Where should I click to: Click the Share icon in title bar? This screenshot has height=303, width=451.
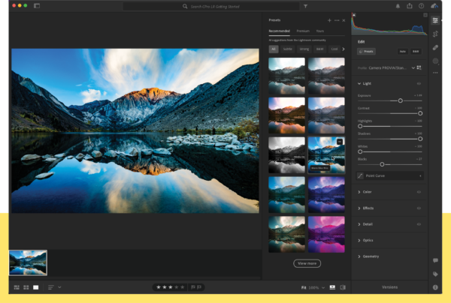tap(410, 6)
